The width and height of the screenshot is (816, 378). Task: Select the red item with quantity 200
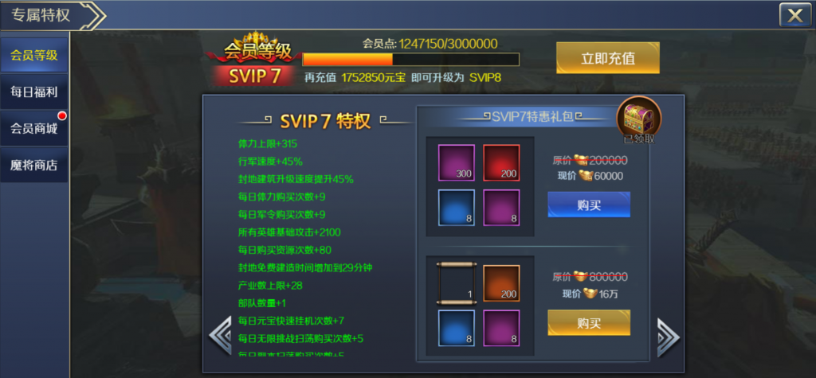(502, 163)
